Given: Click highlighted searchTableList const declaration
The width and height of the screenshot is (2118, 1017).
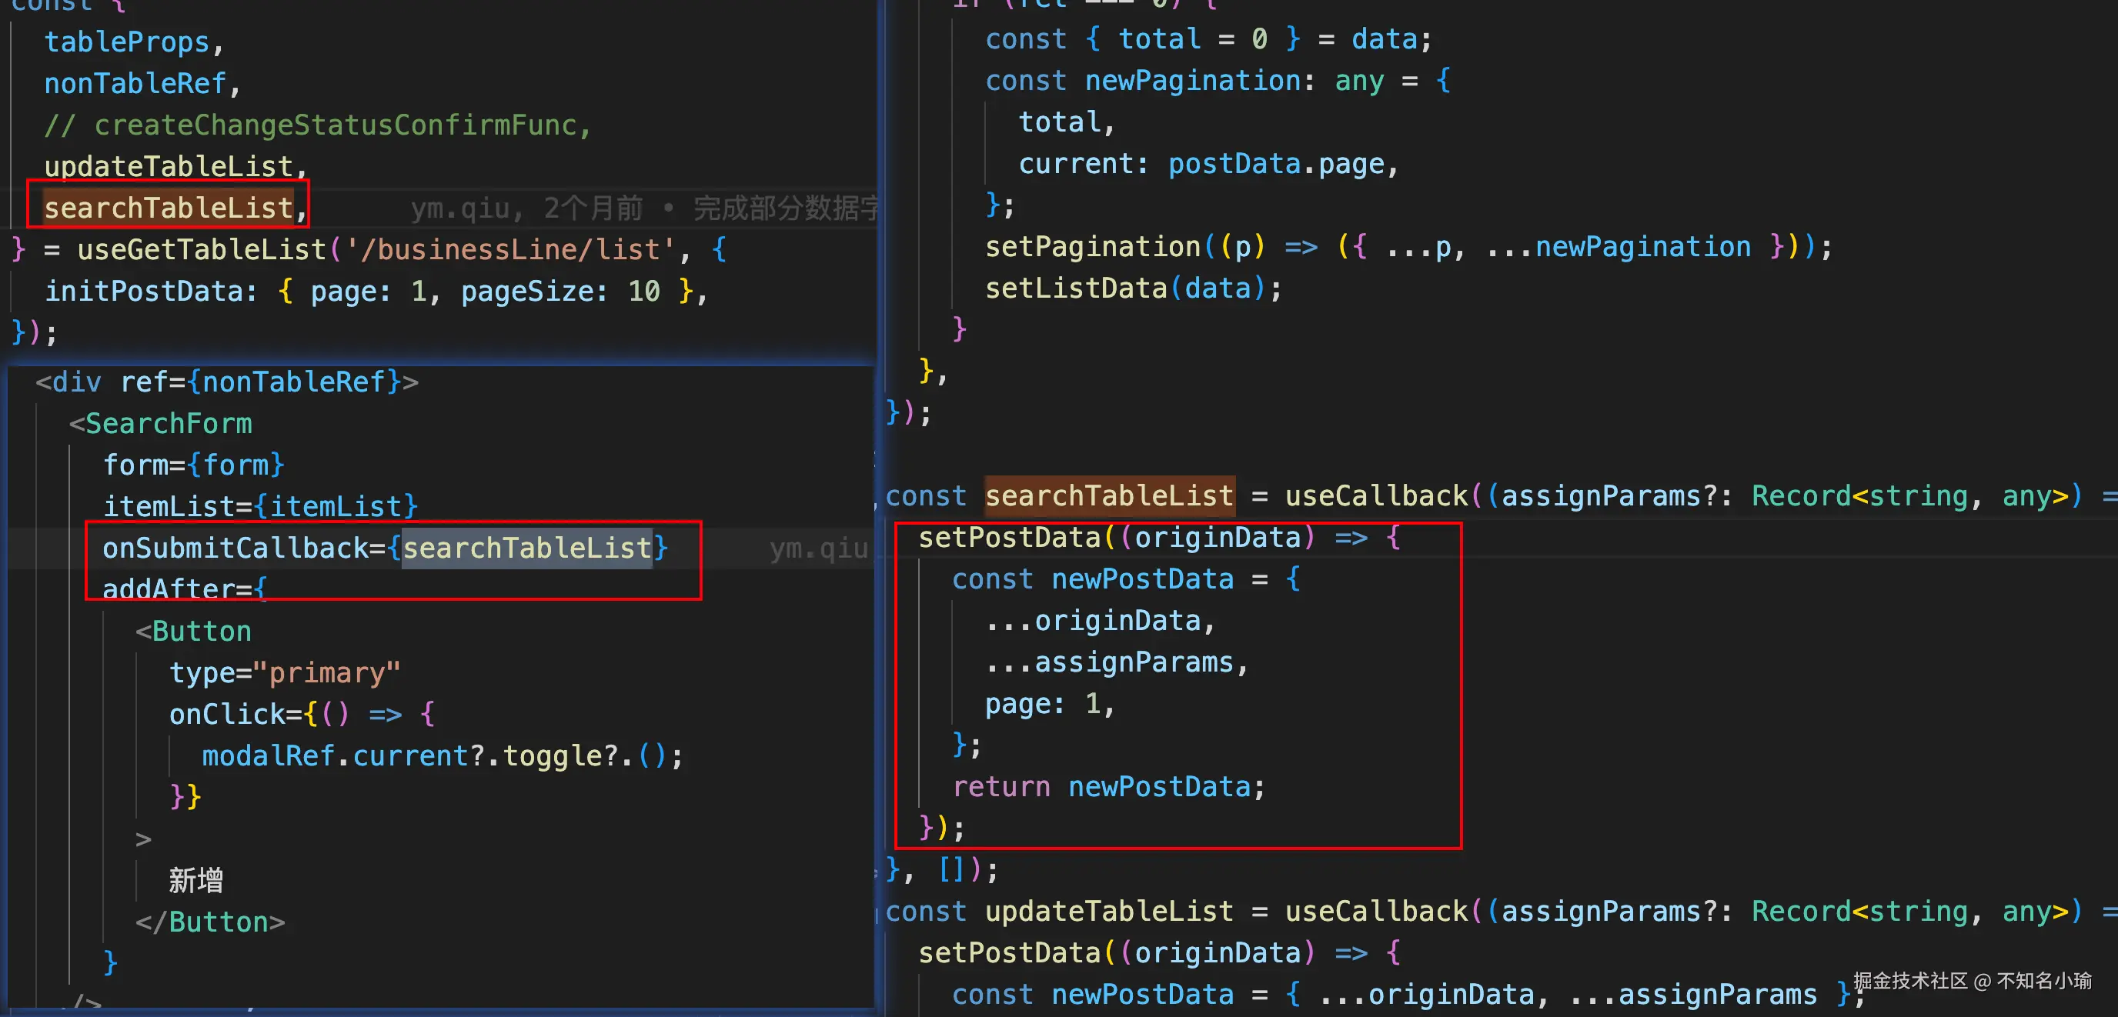Looking at the screenshot, I should pyautogui.click(x=1108, y=495).
